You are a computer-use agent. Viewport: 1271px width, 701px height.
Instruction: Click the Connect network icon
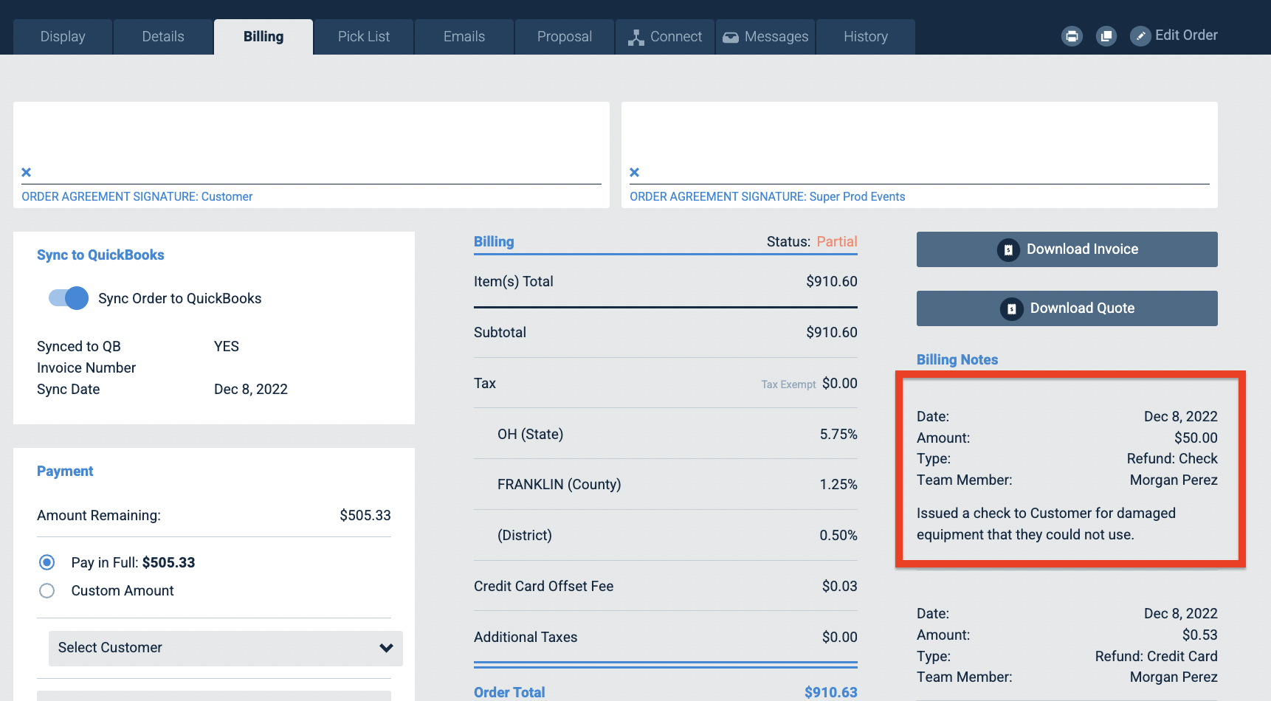pyautogui.click(x=635, y=35)
